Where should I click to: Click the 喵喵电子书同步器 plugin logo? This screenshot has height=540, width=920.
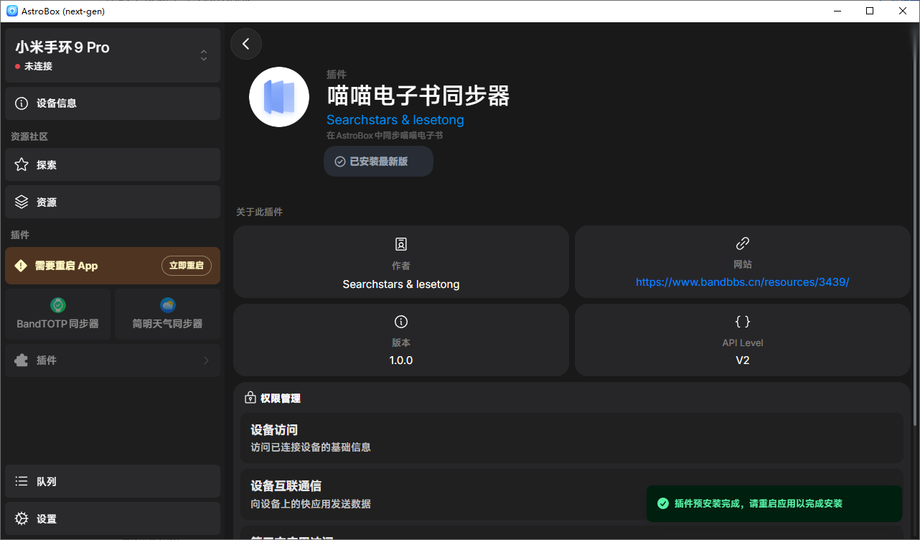(x=279, y=97)
